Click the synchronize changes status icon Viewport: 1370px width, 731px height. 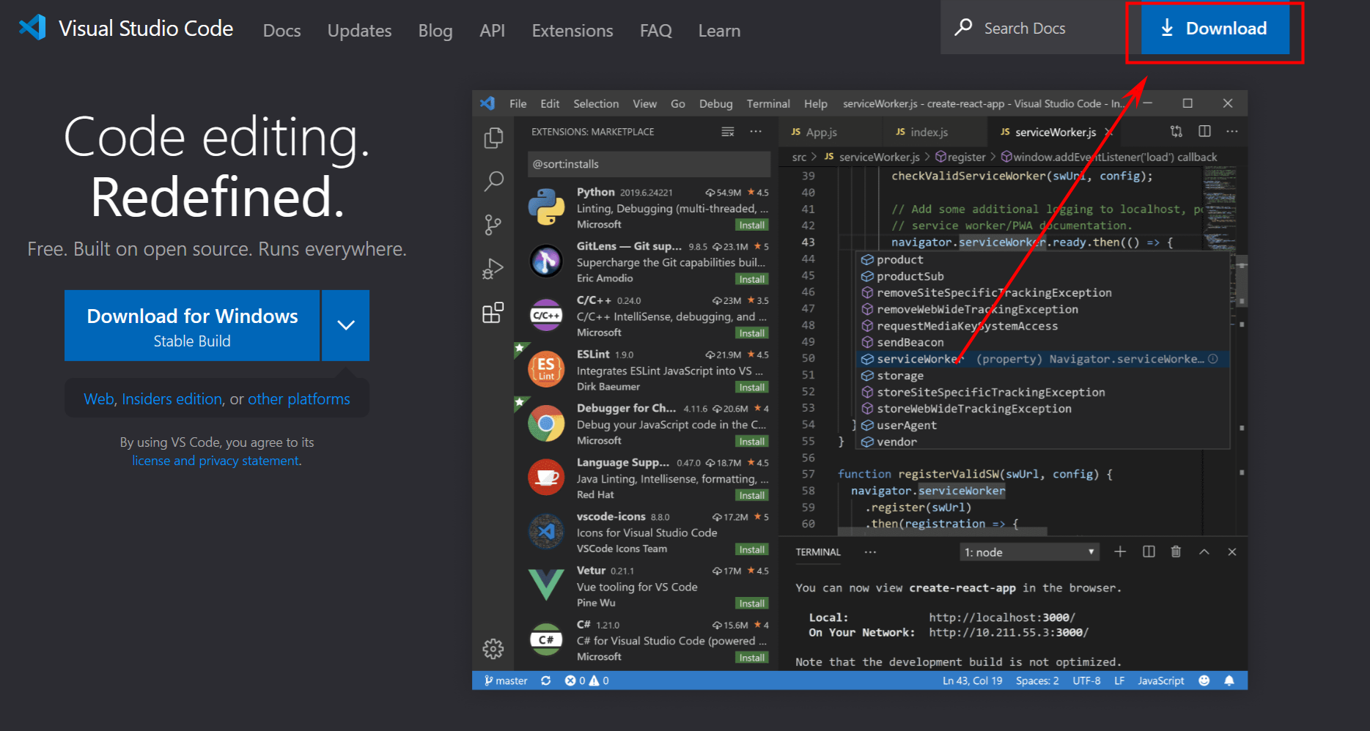click(x=545, y=680)
